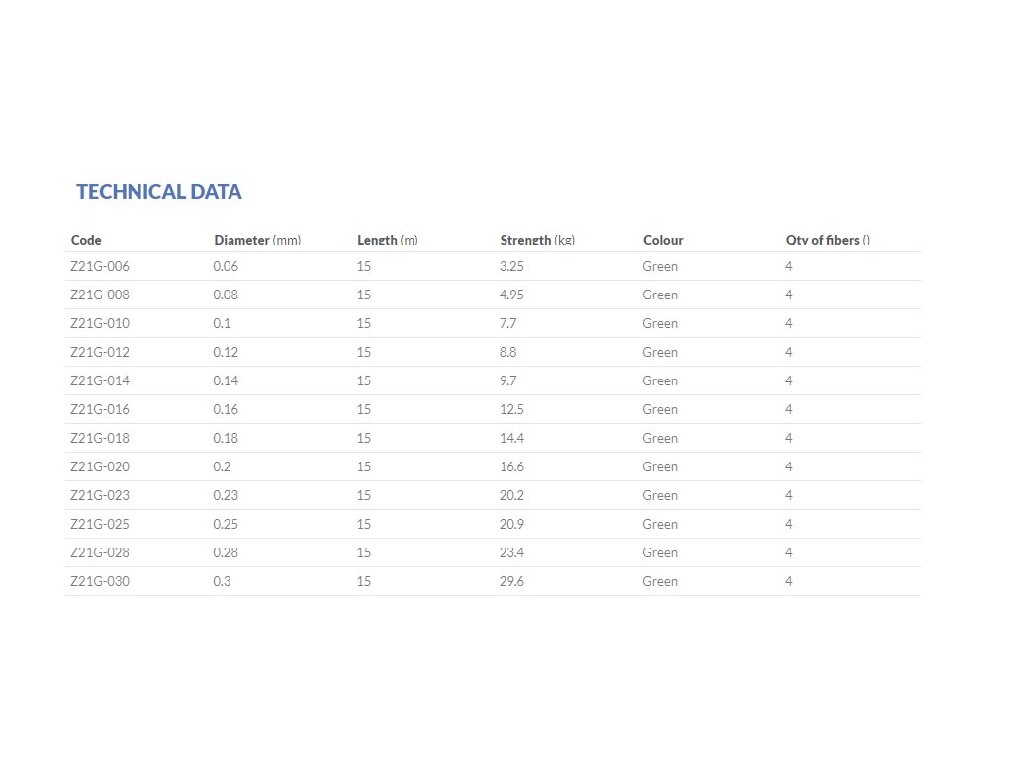Click the 0.08 diameter value
The height and width of the screenshot is (759, 1013).
[226, 295]
